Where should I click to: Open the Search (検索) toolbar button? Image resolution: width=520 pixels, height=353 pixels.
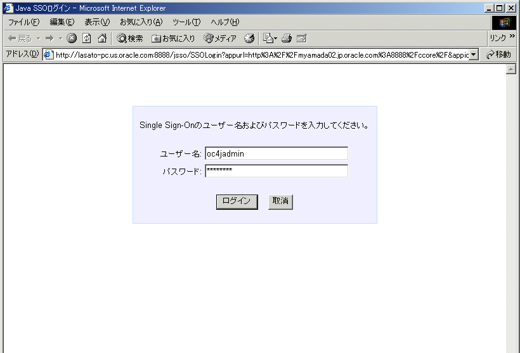tap(129, 39)
